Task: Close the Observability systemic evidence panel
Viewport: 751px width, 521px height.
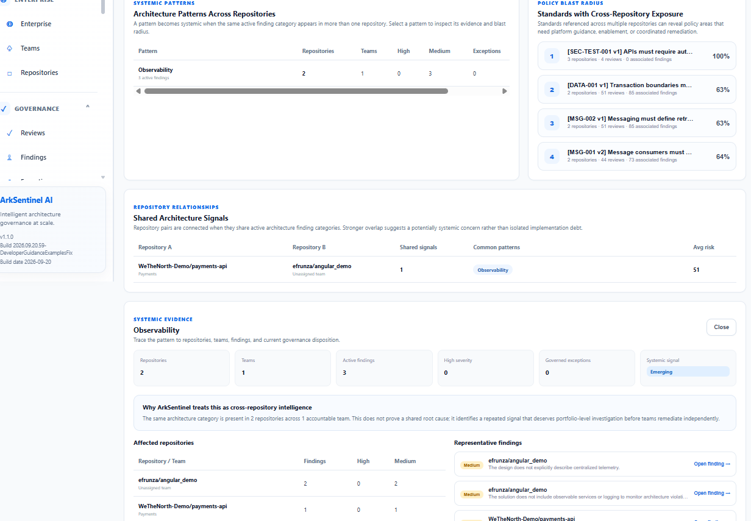Action: pyautogui.click(x=721, y=327)
